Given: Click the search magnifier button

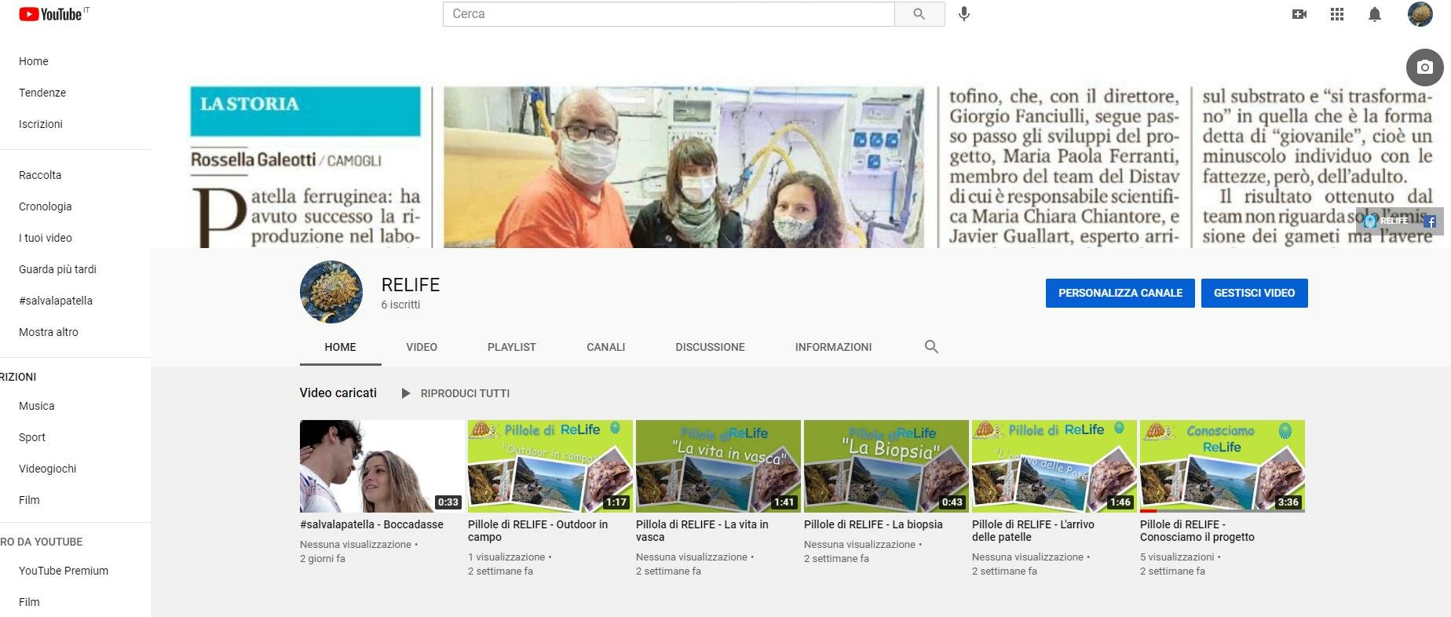Looking at the screenshot, I should 919,14.
